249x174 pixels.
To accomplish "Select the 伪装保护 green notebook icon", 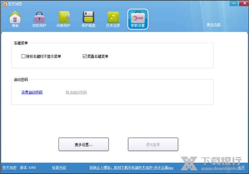I will pos(63,19).
